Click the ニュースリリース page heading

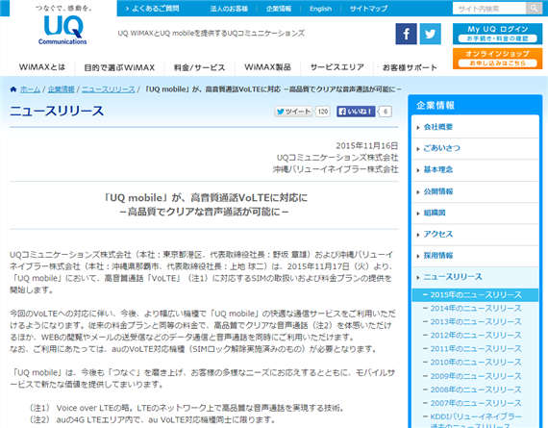pos(57,111)
